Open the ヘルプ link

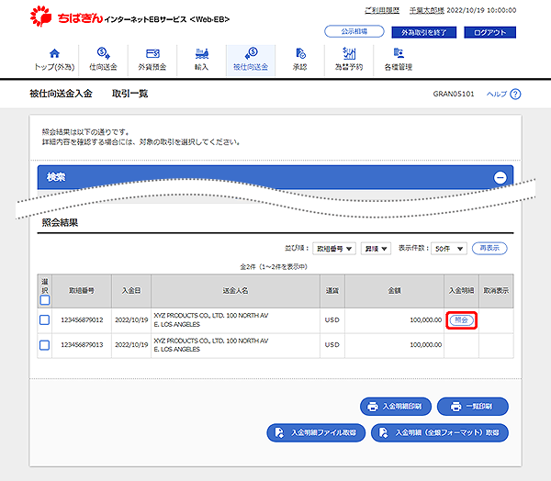497,95
